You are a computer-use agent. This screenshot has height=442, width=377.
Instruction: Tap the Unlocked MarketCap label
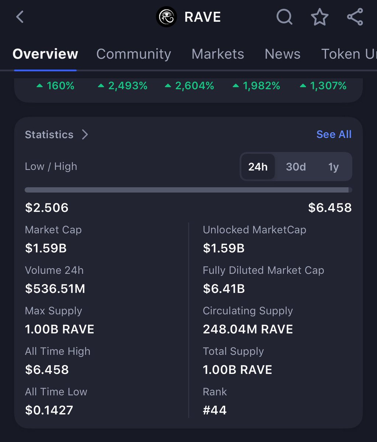tap(255, 230)
